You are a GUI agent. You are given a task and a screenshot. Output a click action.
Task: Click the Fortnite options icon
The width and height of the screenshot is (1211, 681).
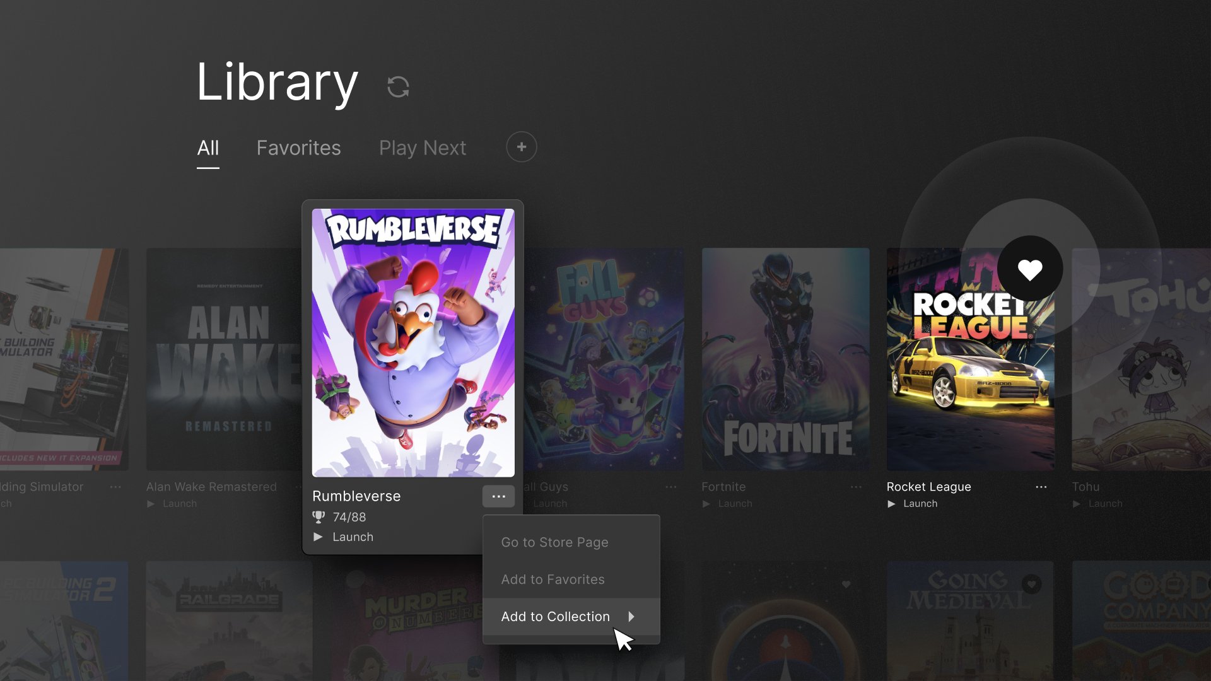click(855, 486)
